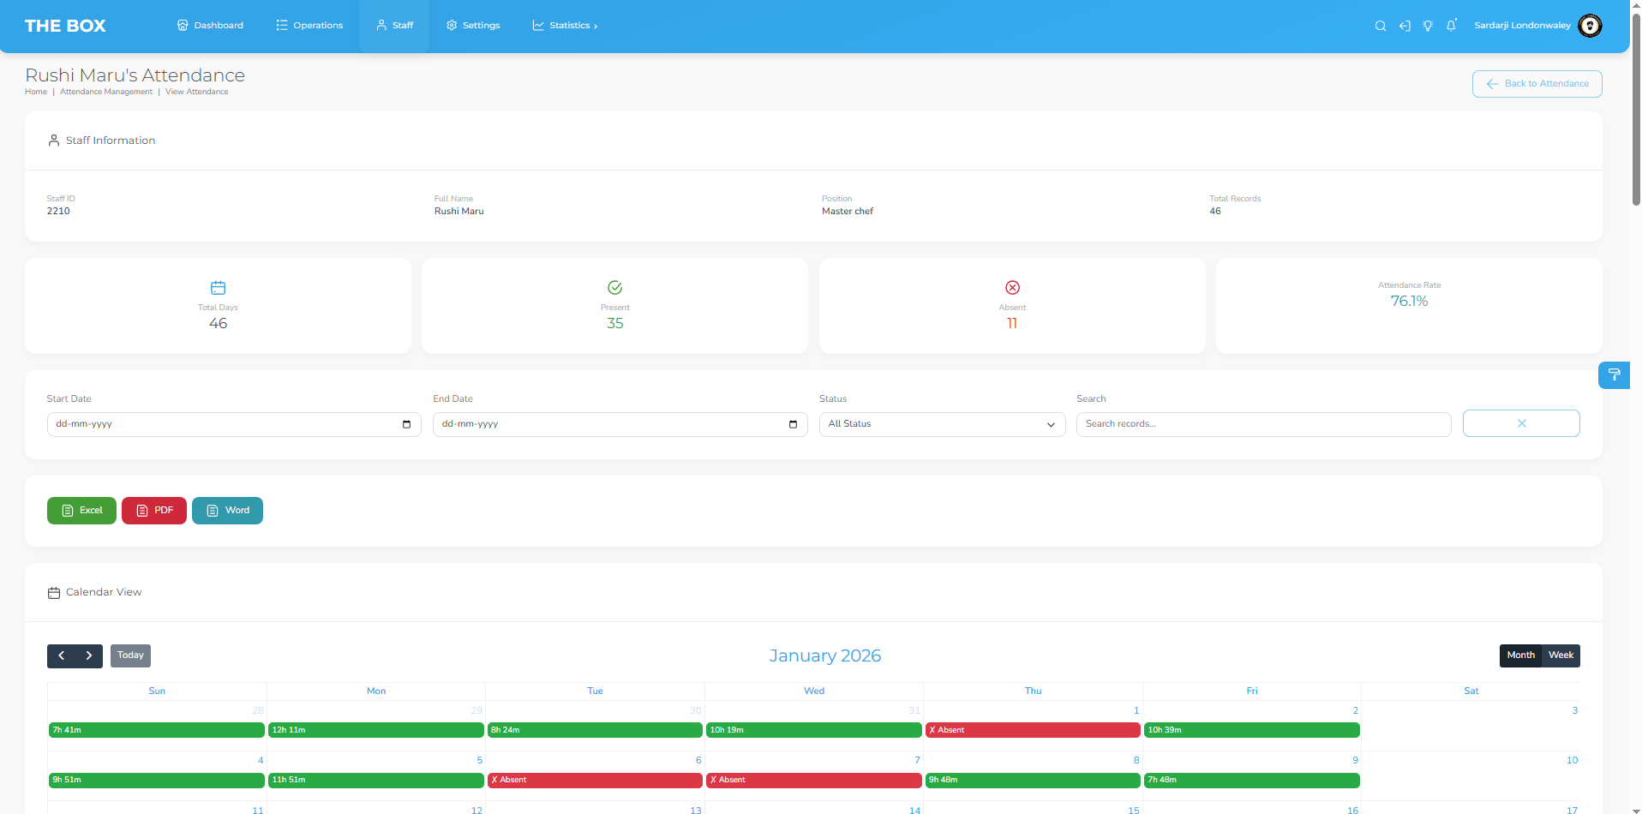Image resolution: width=1642 pixels, height=814 pixels.
Task: Click the logout arrow icon in header
Action: [1405, 26]
